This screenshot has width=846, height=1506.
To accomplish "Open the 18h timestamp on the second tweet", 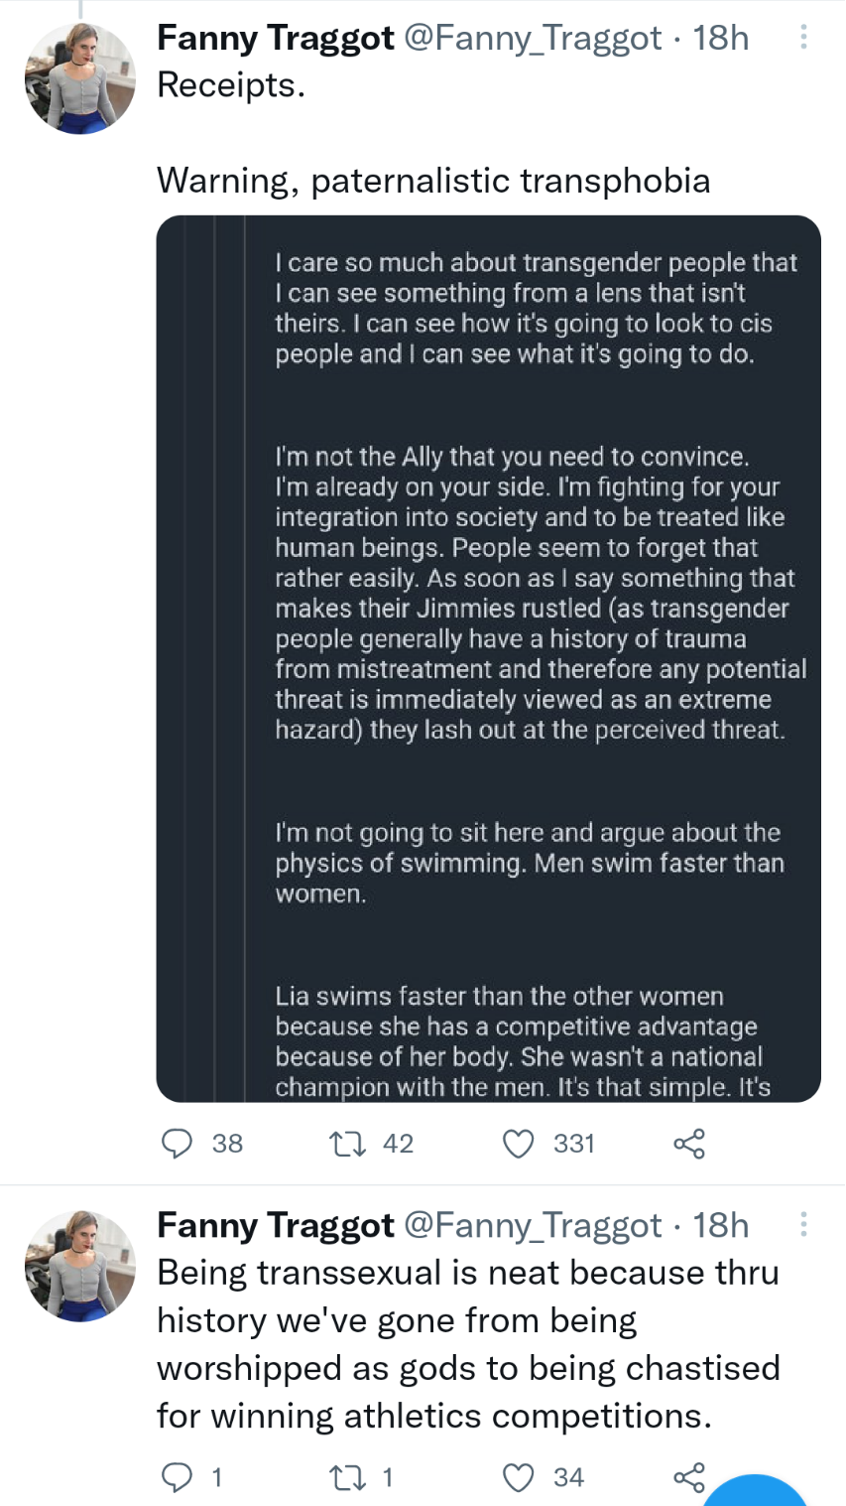I will pos(721,1225).
